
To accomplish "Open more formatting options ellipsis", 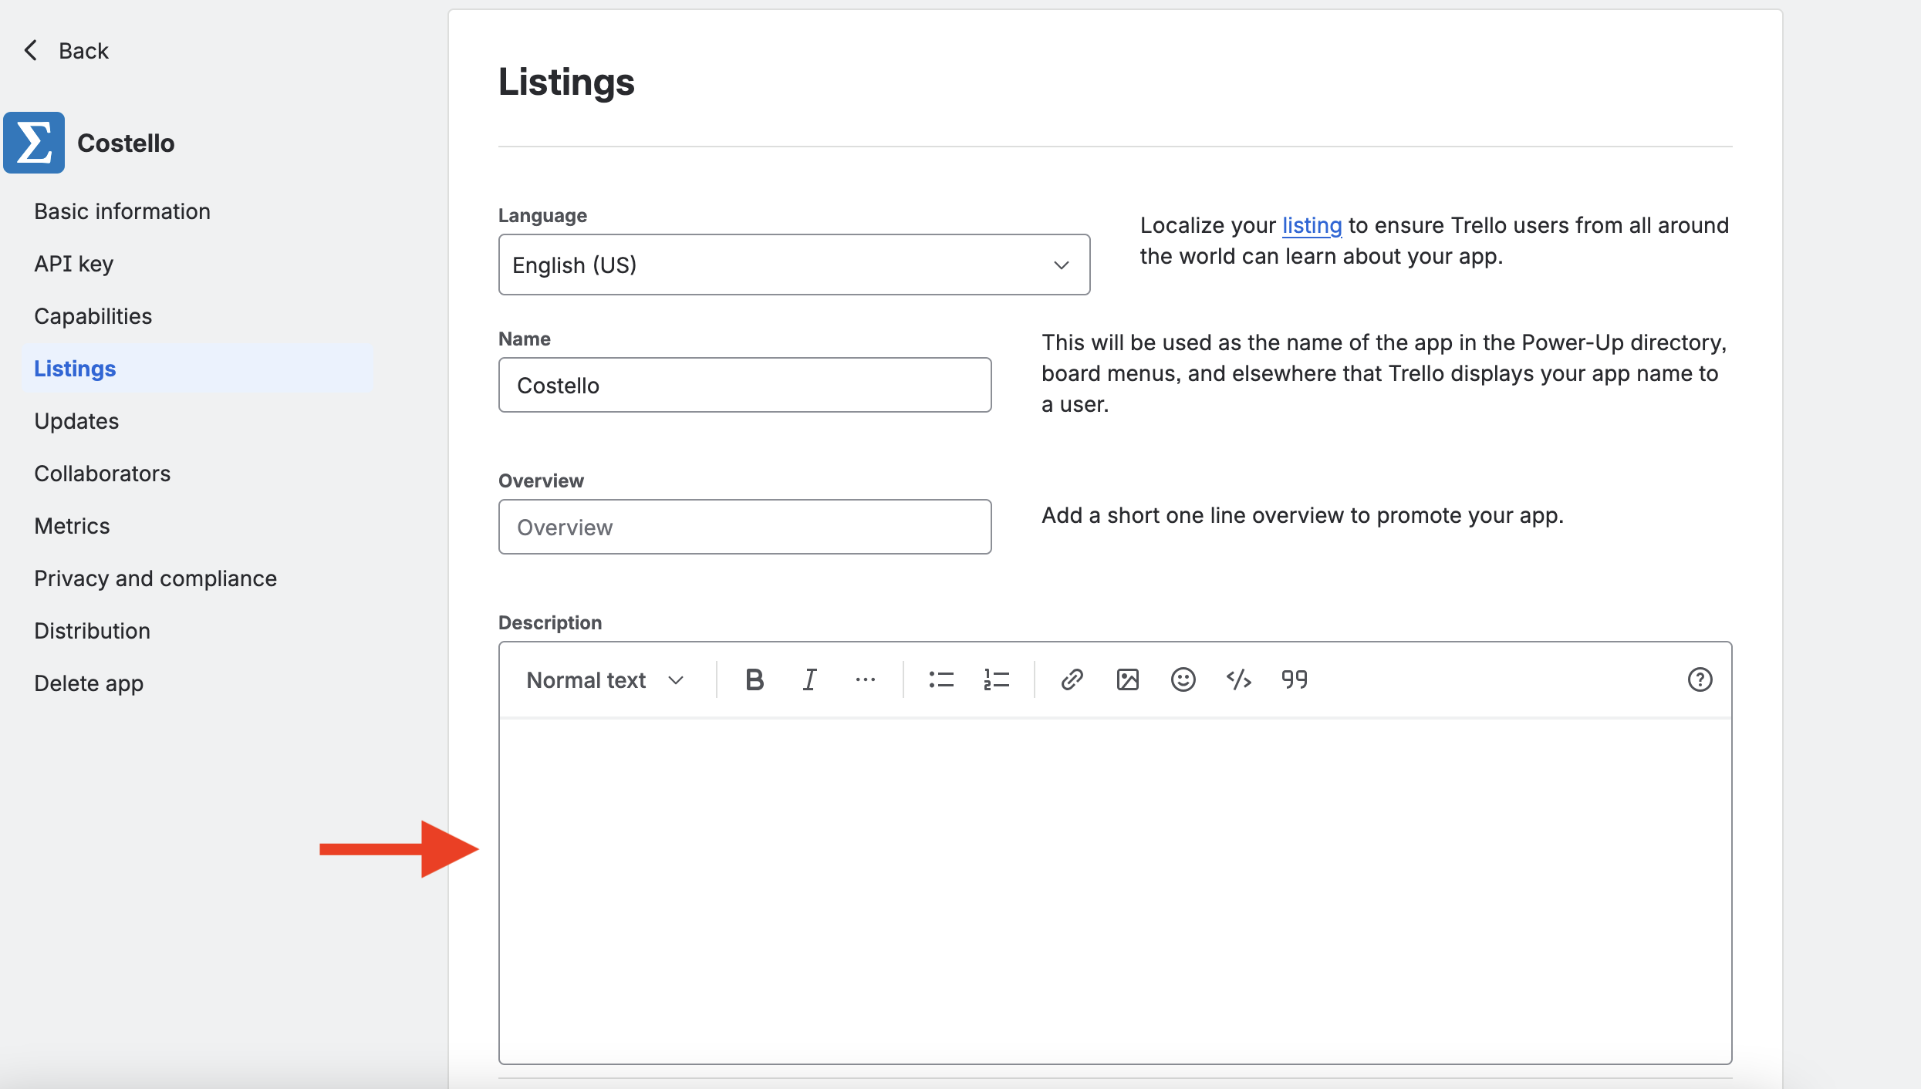I will point(865,679).
